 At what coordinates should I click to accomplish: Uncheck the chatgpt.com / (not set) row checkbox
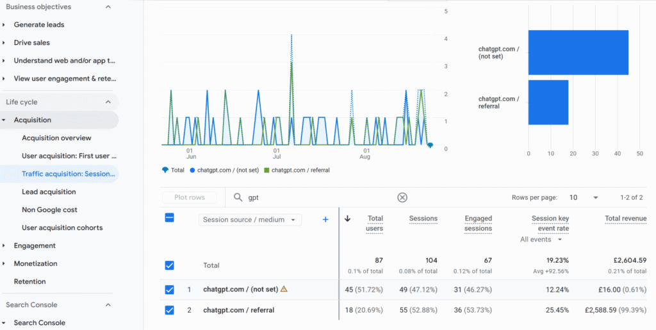169,290
